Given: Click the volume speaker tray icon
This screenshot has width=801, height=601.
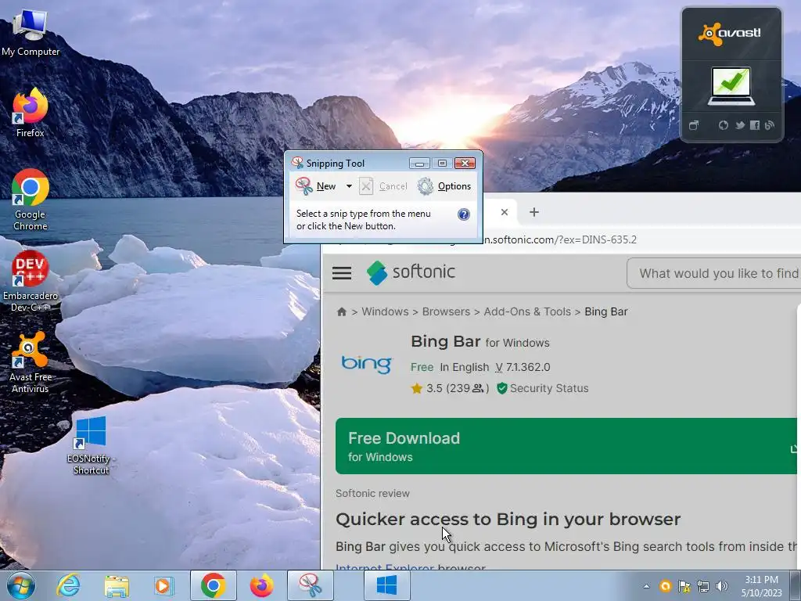Looking at the screenshot, I should point(721,586).
